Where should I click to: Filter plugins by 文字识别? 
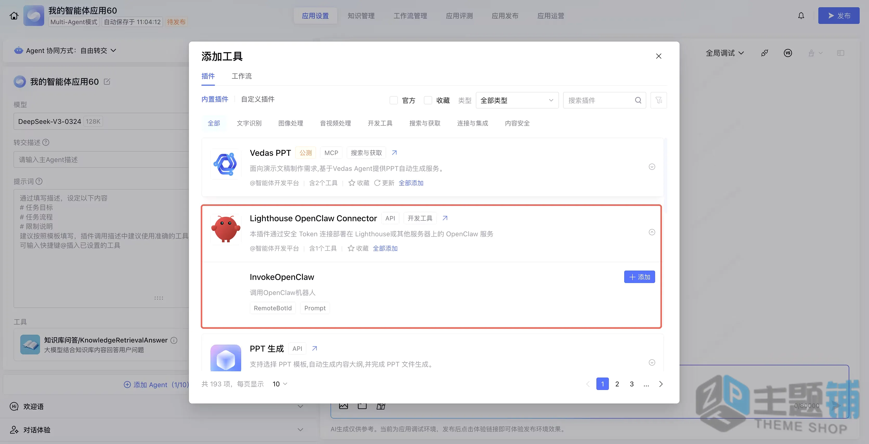pos(249,123)
